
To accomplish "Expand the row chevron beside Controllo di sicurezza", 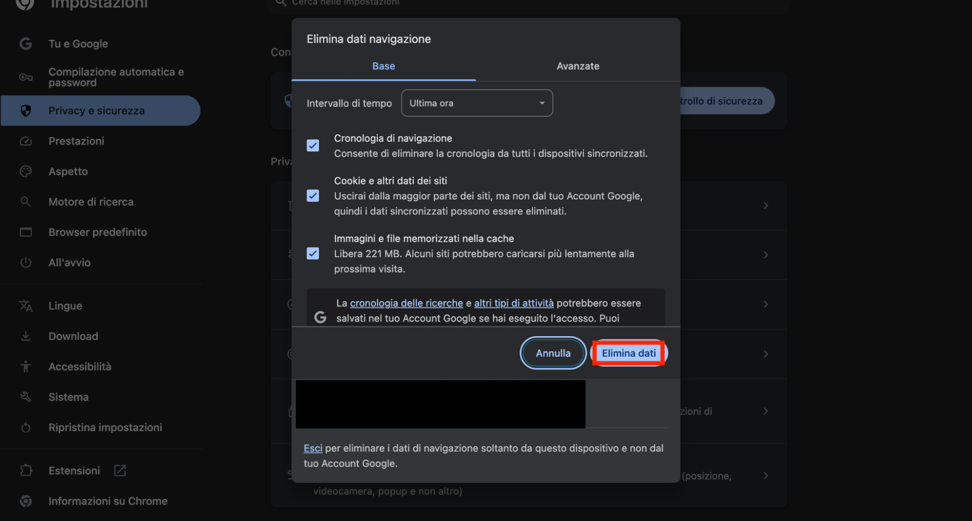I will pos(765,205).
